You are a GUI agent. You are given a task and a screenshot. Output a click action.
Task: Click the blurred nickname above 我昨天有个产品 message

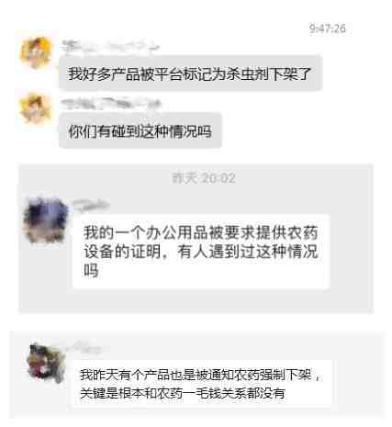89,347
